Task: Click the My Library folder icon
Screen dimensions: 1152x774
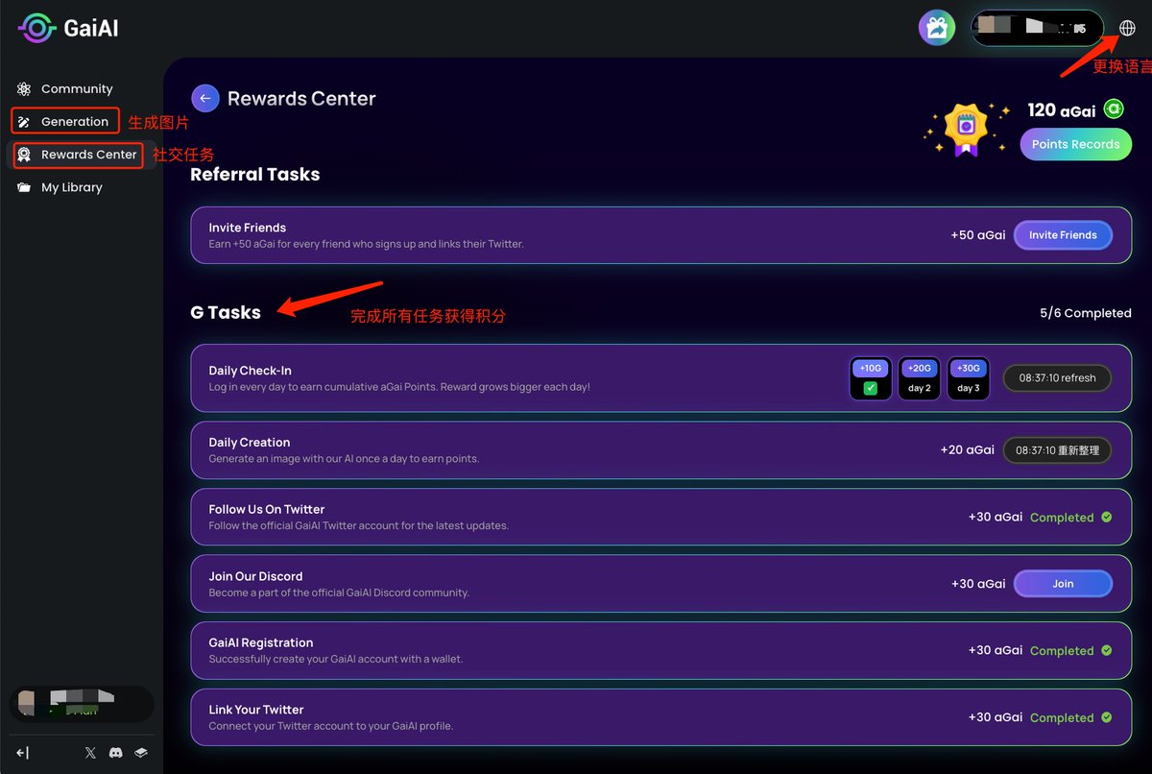Action: coord(24,187)
